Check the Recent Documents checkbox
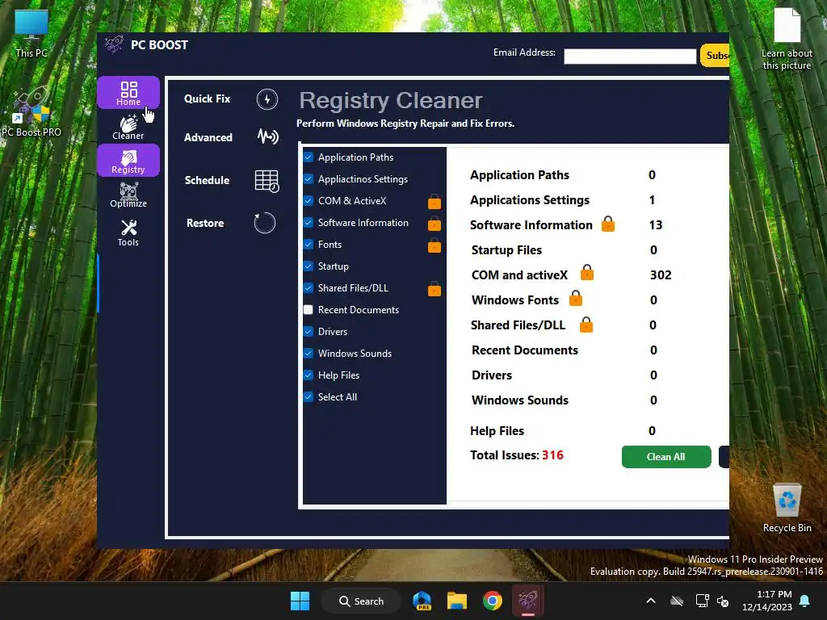This screenshot has width=827, height=620. tap(309, 310)
